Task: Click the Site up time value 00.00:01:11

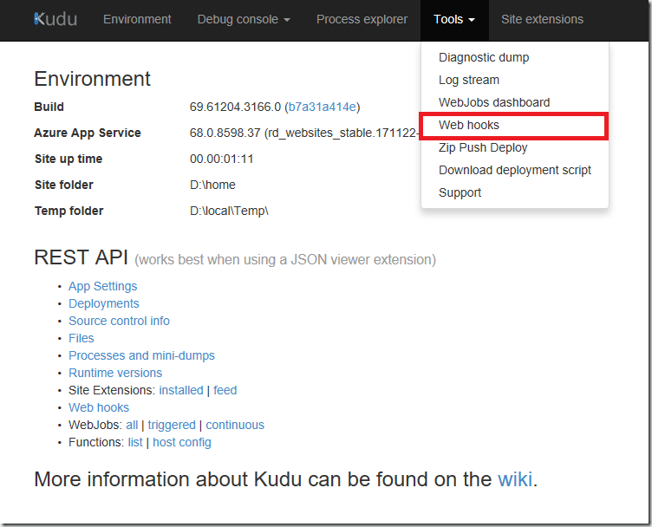Action: (x=222, y=159)
